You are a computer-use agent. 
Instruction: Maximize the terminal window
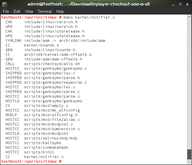pyautogui.click(x=180, y=5)
